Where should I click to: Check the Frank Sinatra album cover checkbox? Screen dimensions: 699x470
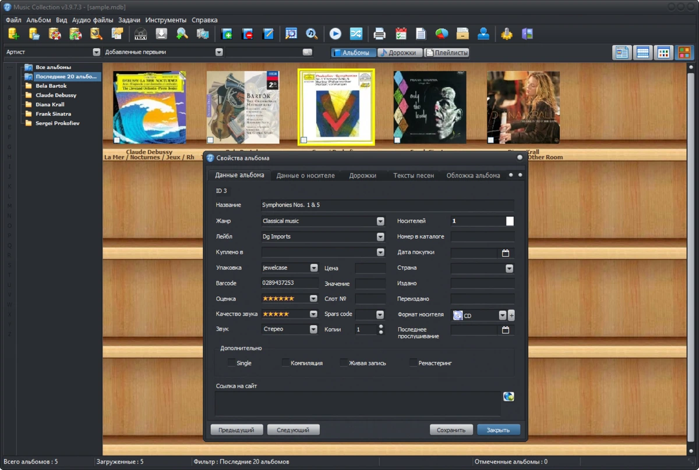coord(397,140)
